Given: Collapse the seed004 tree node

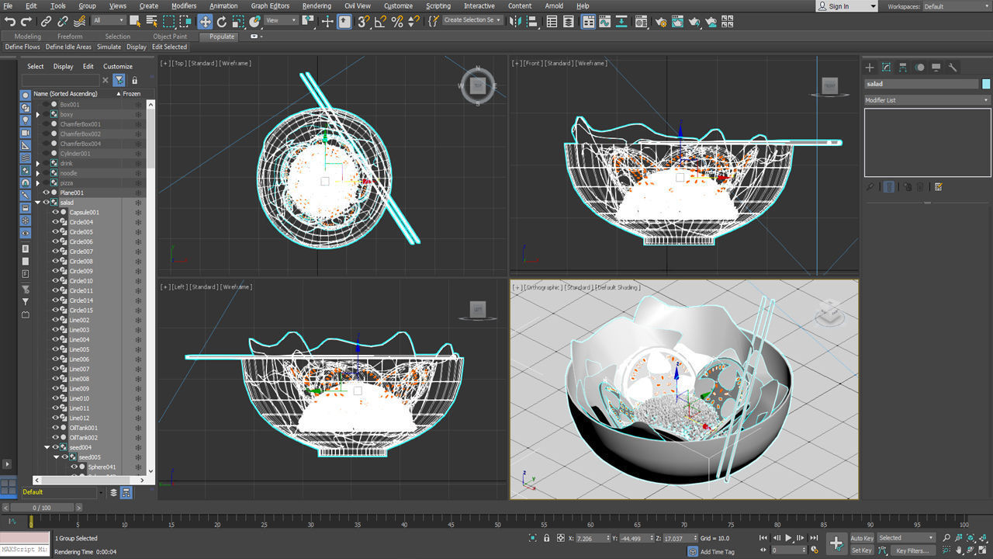Looking at the screenshot, I should 47,447.
